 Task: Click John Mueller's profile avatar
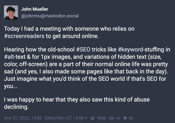point(11,13)
